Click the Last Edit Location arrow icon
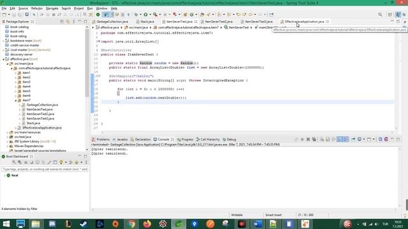Screen dimensions: 408x229 coord(238,15)
